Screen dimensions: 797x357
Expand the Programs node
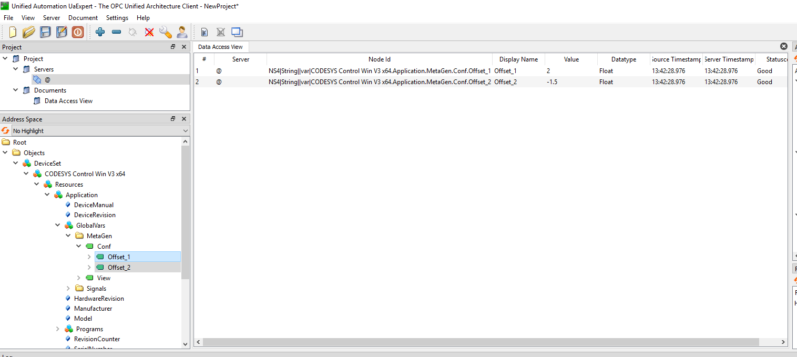pyautogui.click(x=58, y=329)
